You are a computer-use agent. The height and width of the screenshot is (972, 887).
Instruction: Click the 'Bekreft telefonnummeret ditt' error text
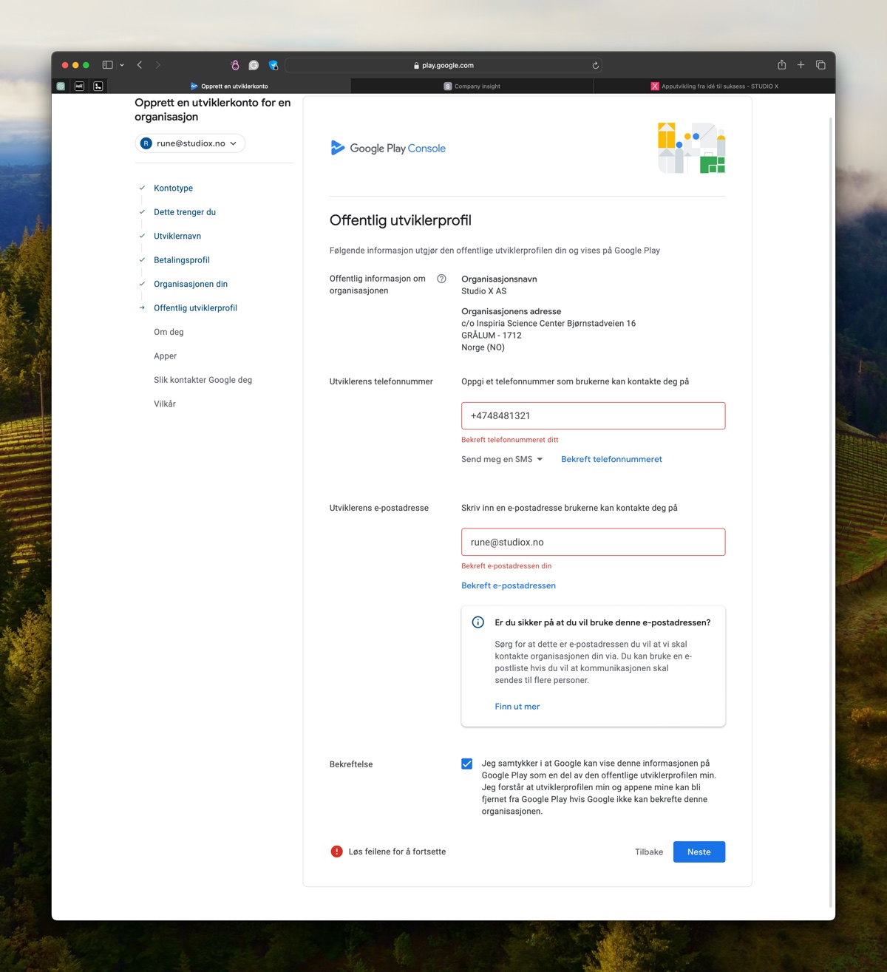(x=510, y=440)
